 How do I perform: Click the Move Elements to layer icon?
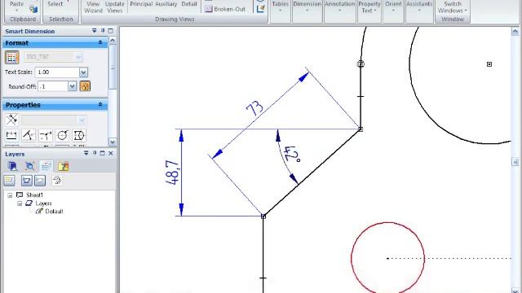pos(56,181)
